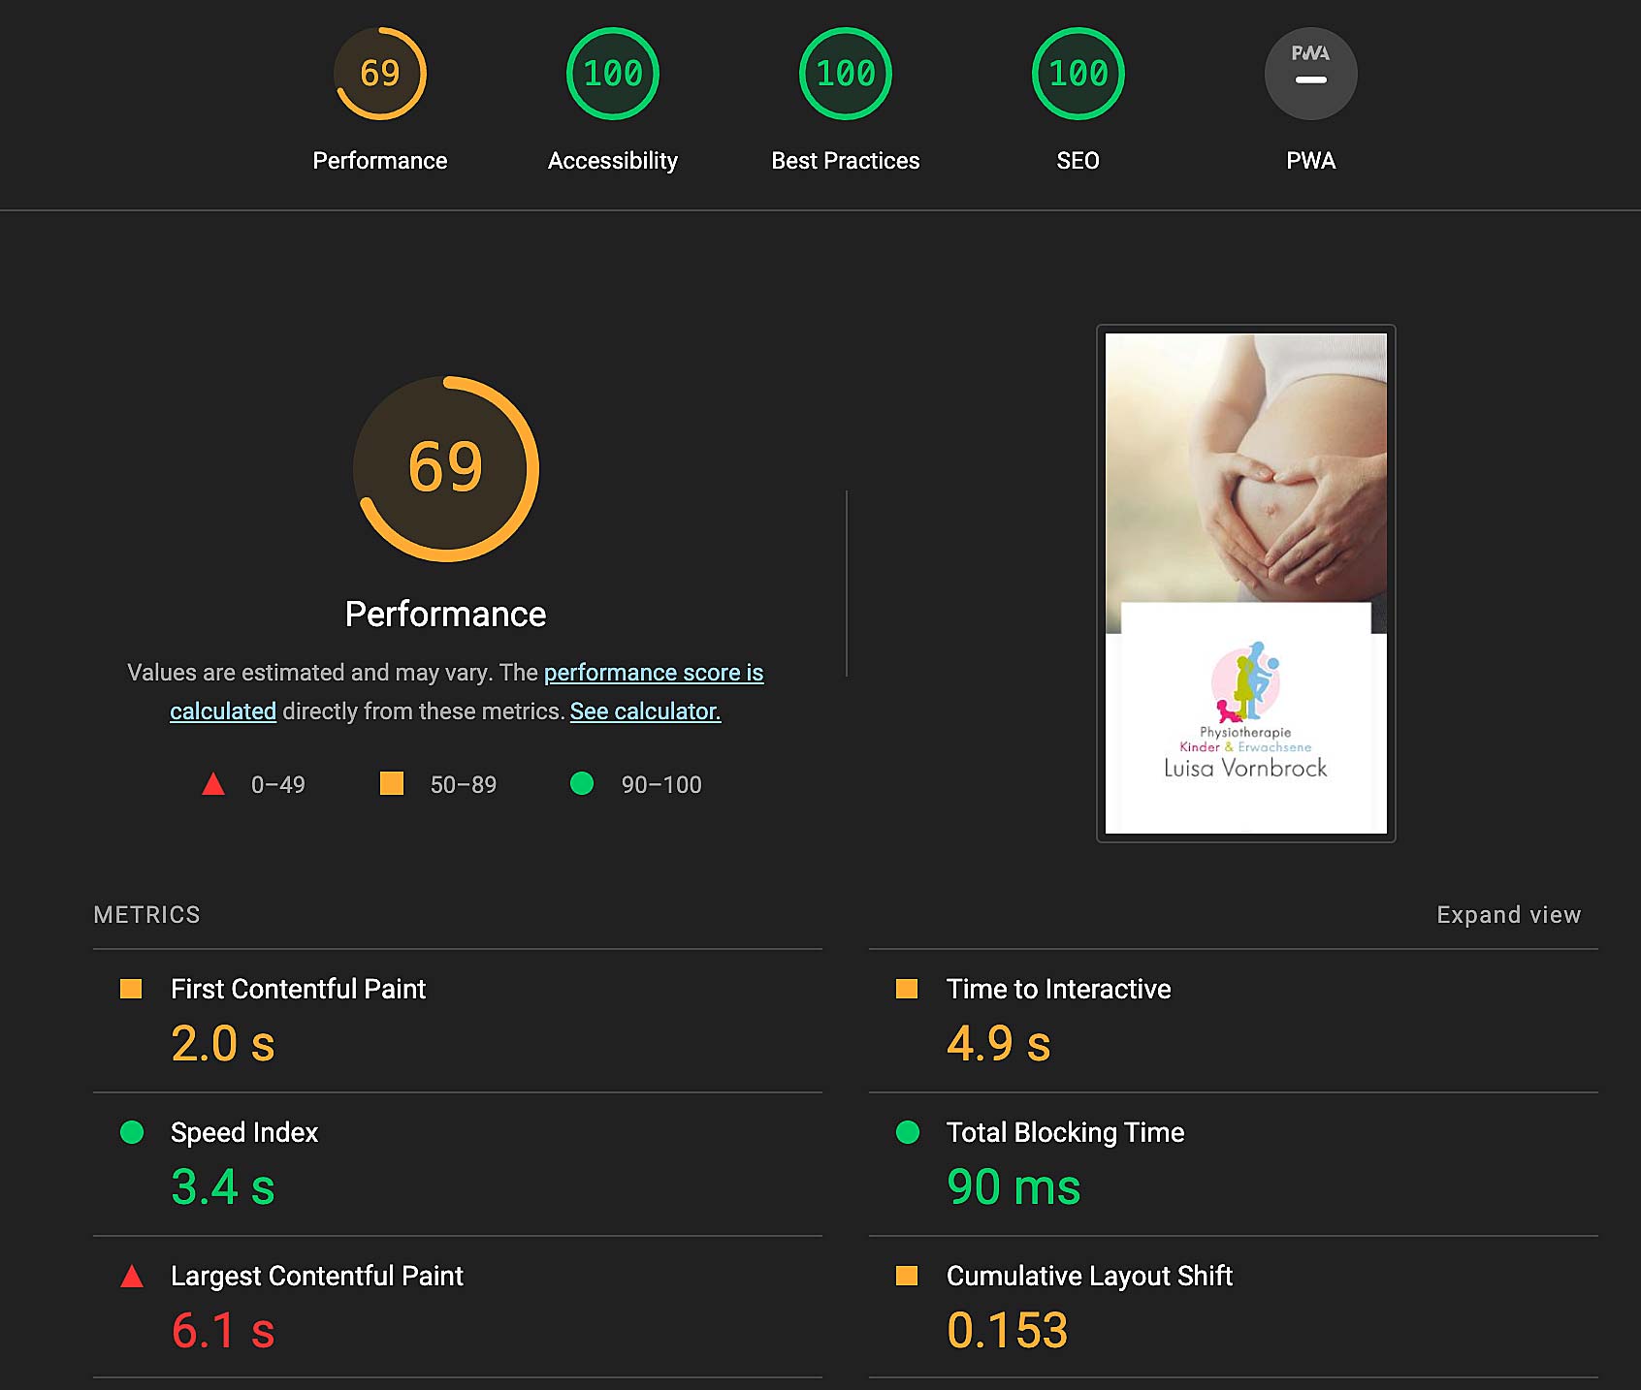Click orange square beside First Contentful Paint
Screen dimensions: 1641x1390
[131, 989]
